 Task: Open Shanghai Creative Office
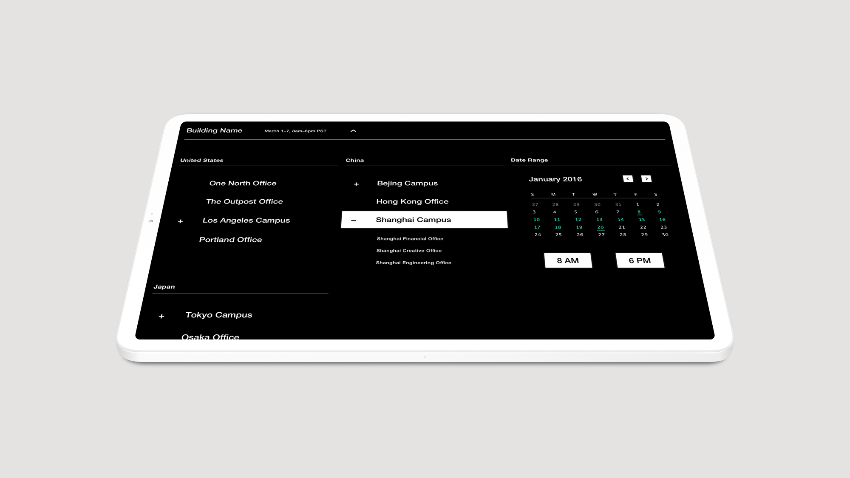pyautogui.click(x=409, y=251)
